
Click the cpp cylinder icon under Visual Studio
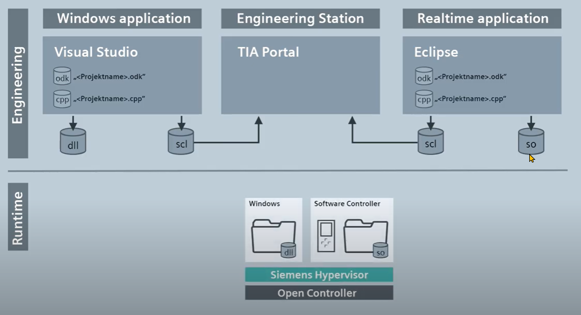point(62,99)
